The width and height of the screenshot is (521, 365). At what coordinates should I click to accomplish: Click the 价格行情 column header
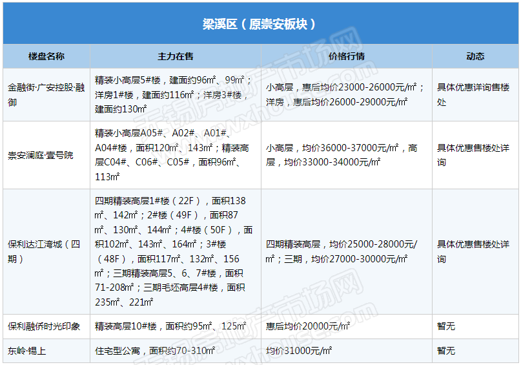click(x=347, y=56)
